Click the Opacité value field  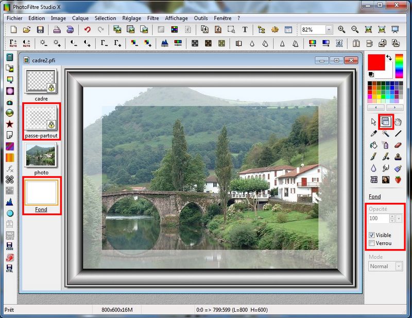coord(379,219)
